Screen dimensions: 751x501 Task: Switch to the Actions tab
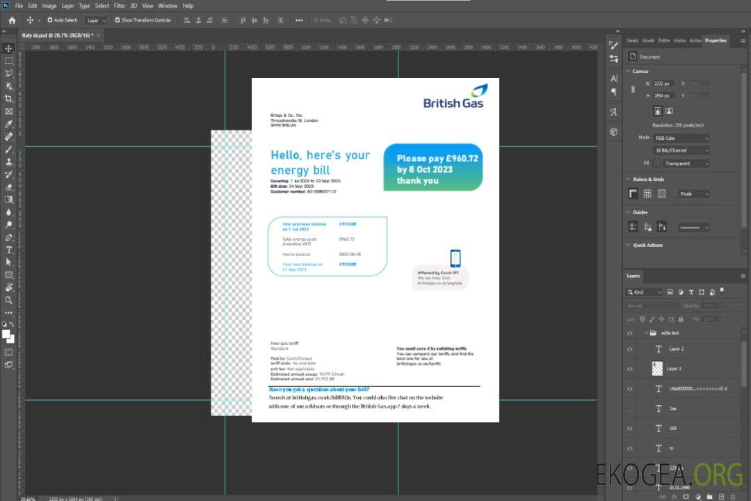pos(695,41)
